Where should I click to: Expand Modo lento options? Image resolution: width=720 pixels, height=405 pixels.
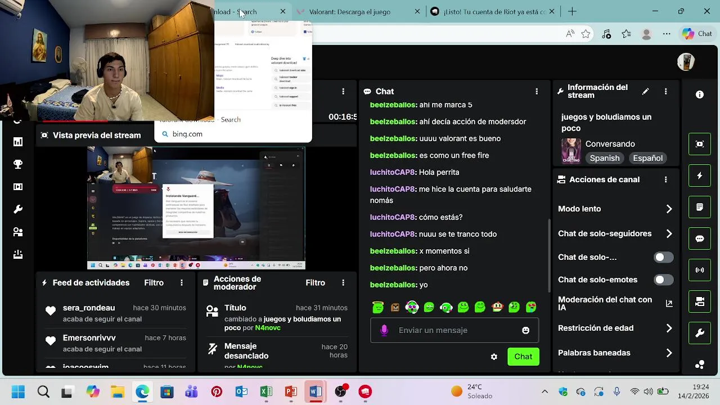(x=669, y=209)
